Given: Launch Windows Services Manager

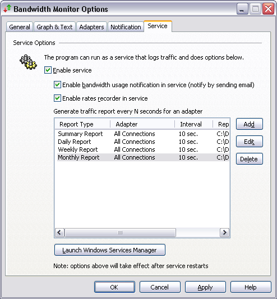Looking at the screenshot, I should (110, 250).
